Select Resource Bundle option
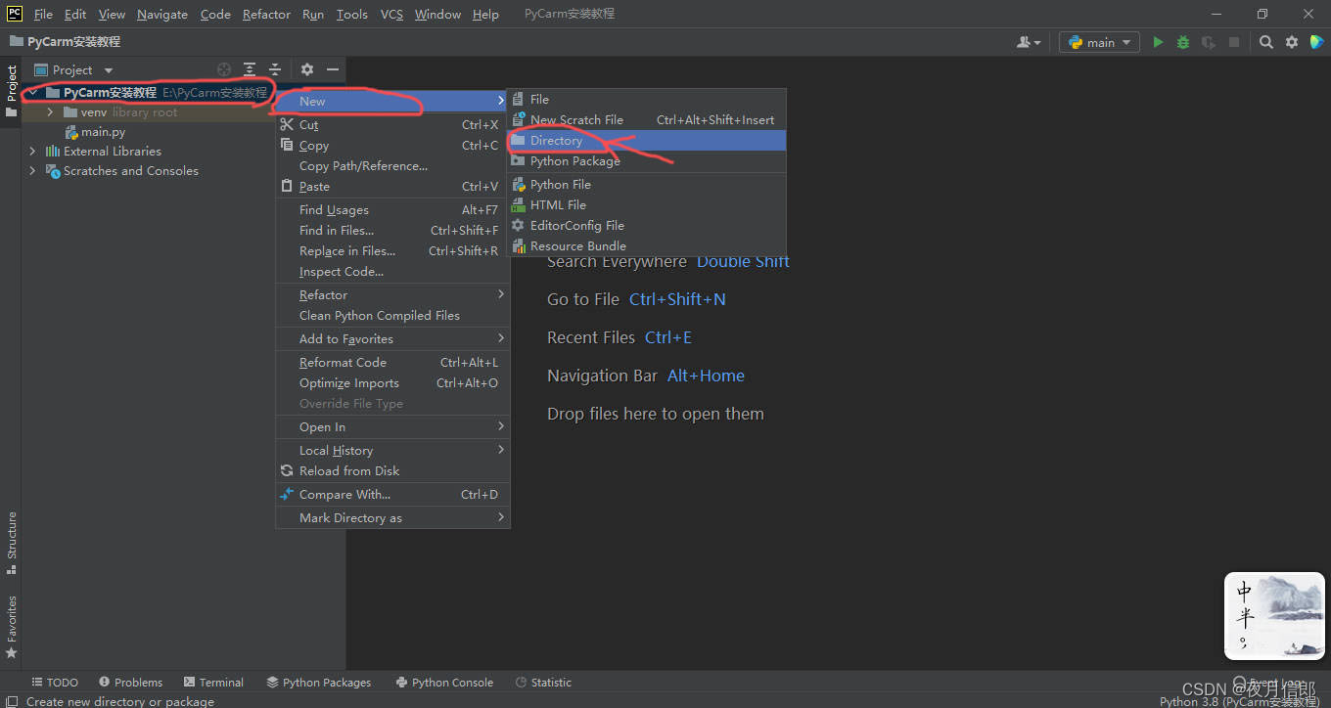Image resolution: width=1331 pixels, height=708 pixels. (647, 246)
